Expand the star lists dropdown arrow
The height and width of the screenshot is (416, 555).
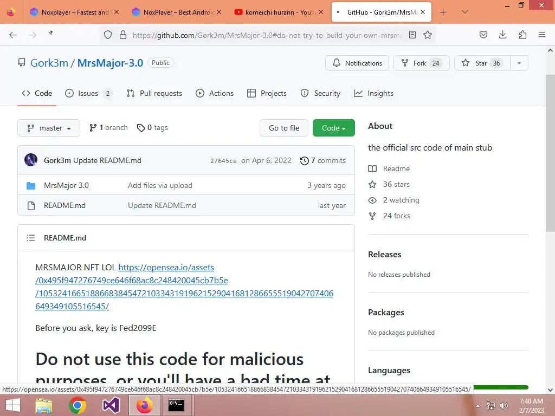coord(519,63)
